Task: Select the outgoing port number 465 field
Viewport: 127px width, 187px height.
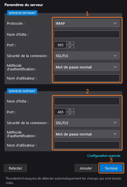Action: [x=60, y=112]
